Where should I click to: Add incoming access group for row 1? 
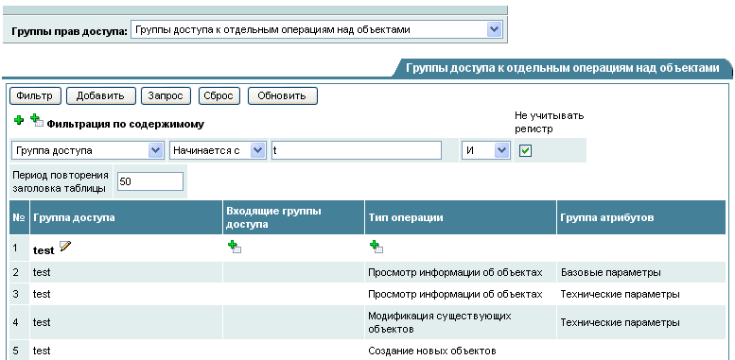tap(235, 247)
